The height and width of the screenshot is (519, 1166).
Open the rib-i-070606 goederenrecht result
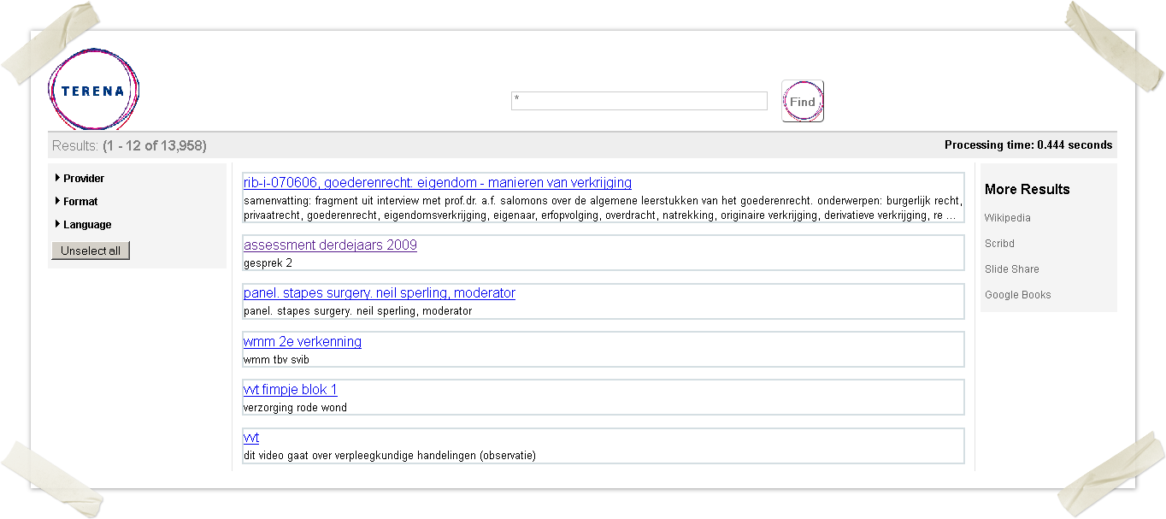pyautogui.click(x=437, y=183)
